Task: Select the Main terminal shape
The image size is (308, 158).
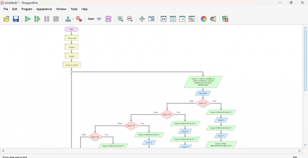Action: coord(72,29)
